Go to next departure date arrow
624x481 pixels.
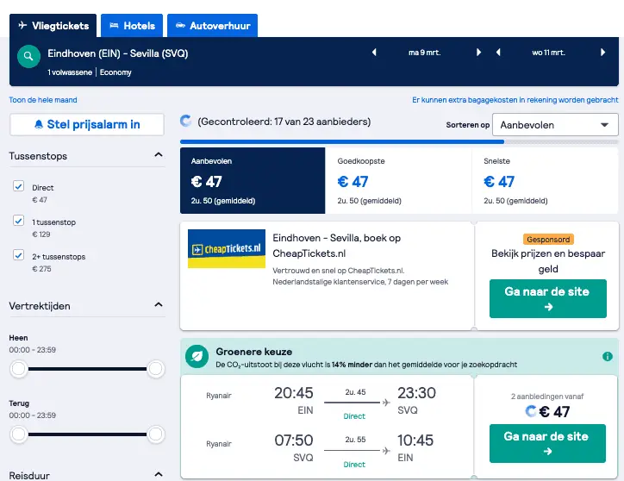pyautogui.click(x=478, y=53)
